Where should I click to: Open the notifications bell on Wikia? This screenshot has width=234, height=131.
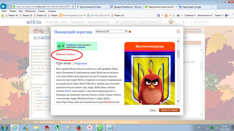pos(184,22)
